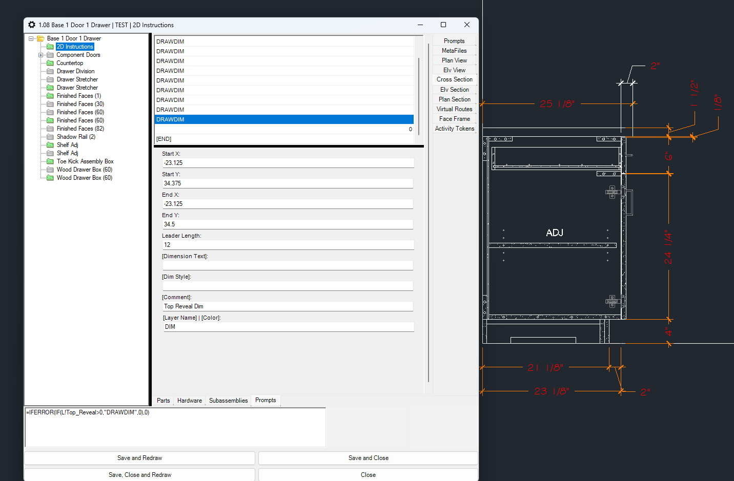
Task: Open Elv Section view
Action: coord(454,90)
